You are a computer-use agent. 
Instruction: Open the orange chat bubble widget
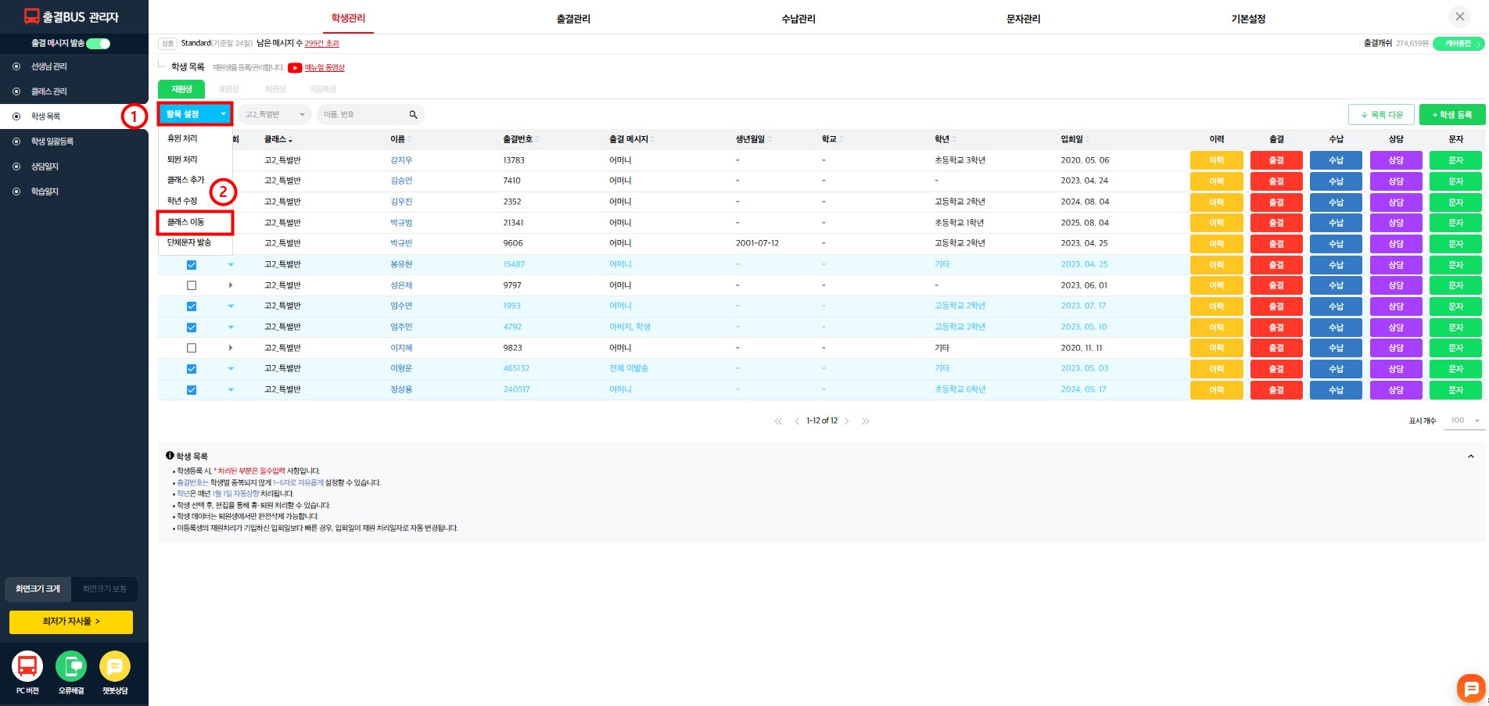pos(1470,688)
